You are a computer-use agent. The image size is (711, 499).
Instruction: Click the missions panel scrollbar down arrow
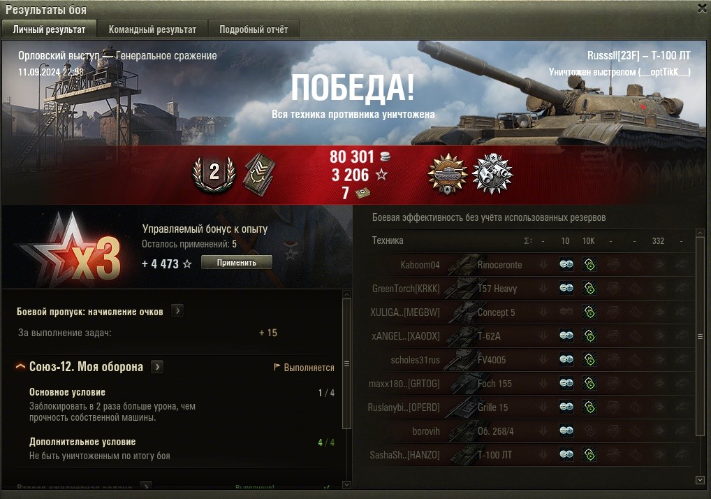(x=346, y=484)
